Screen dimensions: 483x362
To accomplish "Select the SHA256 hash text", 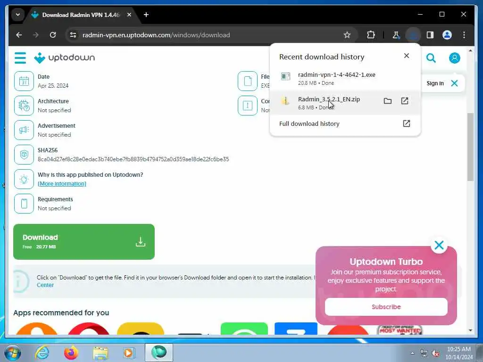I will (133, 159).
